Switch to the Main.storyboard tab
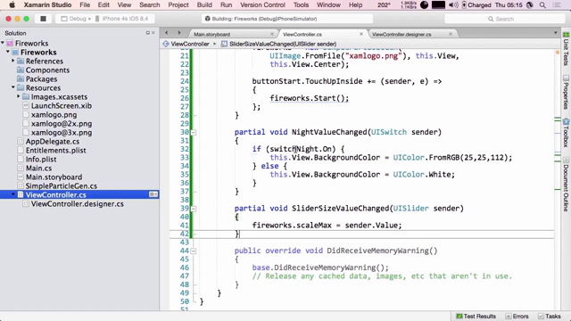This screenshot has height=321, width=571. [x=212, y=34]
